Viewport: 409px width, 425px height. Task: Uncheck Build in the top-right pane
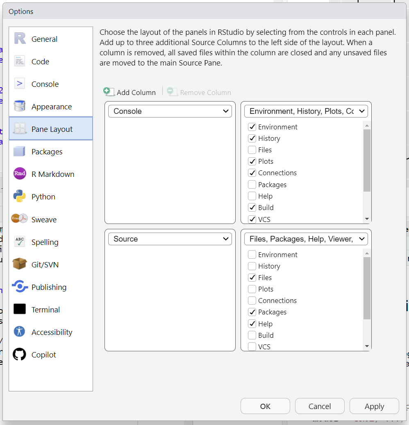[252, 207]
